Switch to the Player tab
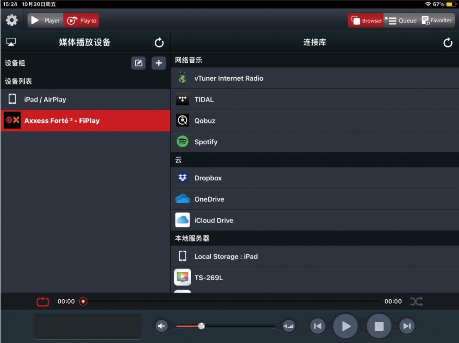Viewport: 459px width, 343px height. 46,20
